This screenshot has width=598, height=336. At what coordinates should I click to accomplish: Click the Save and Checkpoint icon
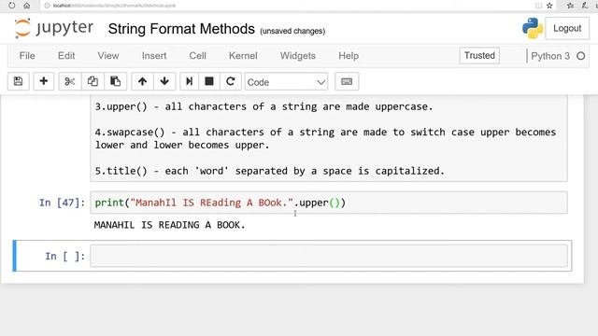[18, 81]
